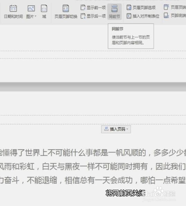This screenshot has width=186, height=206.
Task: Click in the footer area above the page break
Action: pos(93,54)
